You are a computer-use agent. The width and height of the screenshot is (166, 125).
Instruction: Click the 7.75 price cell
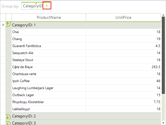pyautogui.click(x=123, y=102)
